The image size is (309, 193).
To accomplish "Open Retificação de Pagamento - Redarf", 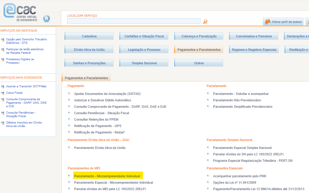I will [x=99, y=132].
